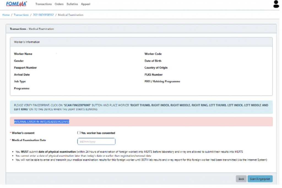
Task: Click Medical Examination breadcrumb item
Action: pyautogui.click(x=70, y=15)
